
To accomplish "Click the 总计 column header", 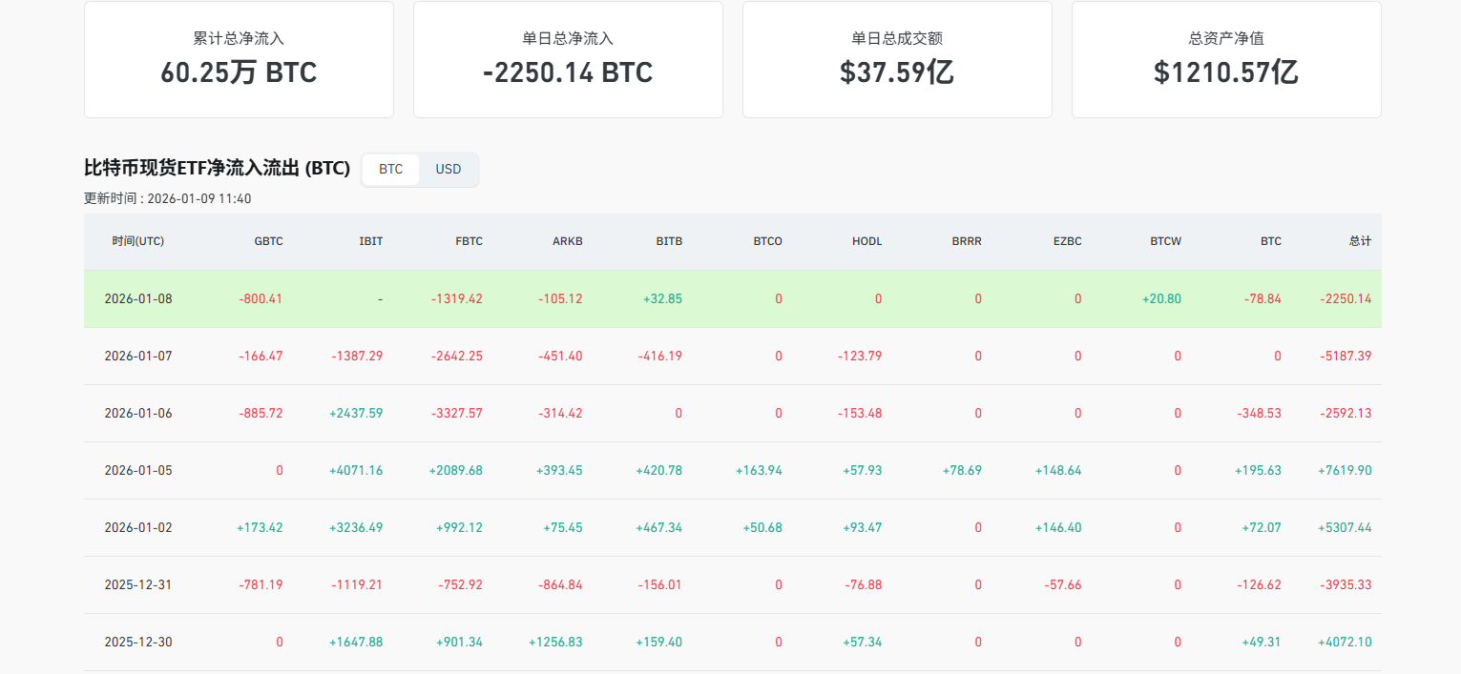I will pos(1360,241).
